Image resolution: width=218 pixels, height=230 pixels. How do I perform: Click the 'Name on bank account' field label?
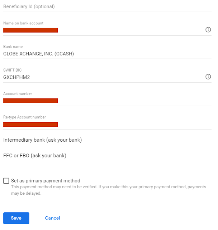tap(23, 23)
